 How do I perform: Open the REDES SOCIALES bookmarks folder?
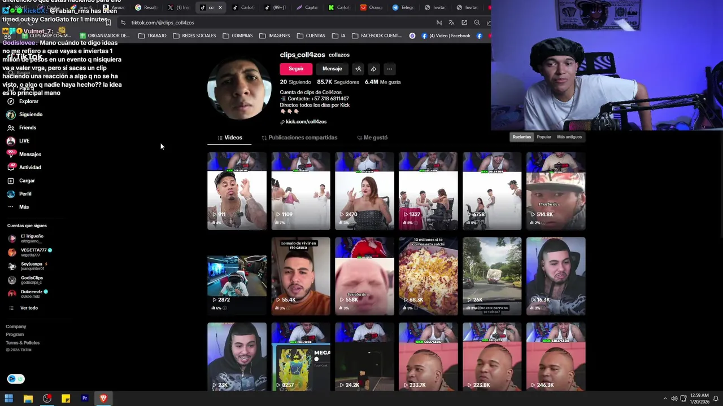[x=194, y=36]
